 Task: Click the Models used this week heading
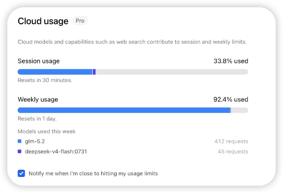(x=47, y=131)
